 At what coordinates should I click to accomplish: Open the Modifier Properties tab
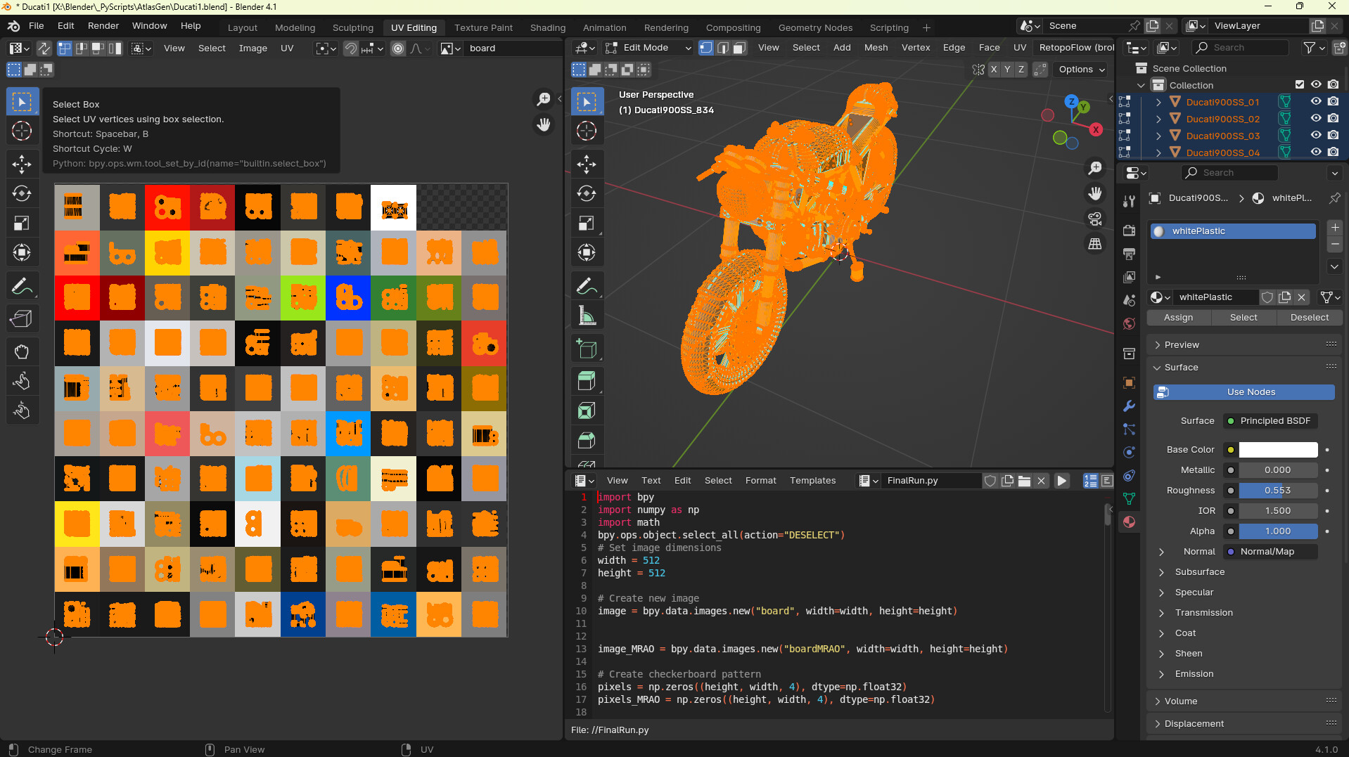[x=1129, y=406]
